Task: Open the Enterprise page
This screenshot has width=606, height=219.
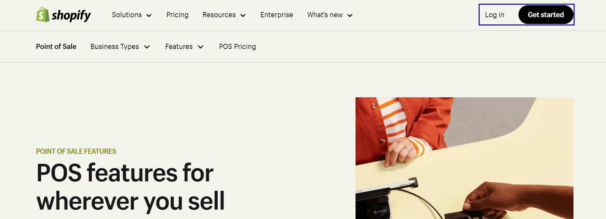Action: point(276,15)
